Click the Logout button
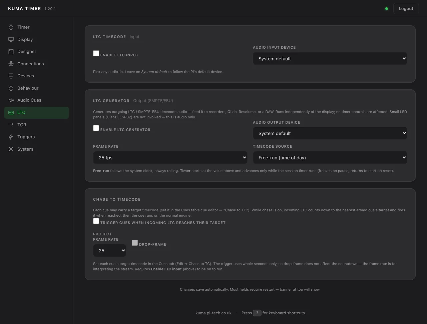The width and height of the screenshot is (427, 324). click(406, 9)
